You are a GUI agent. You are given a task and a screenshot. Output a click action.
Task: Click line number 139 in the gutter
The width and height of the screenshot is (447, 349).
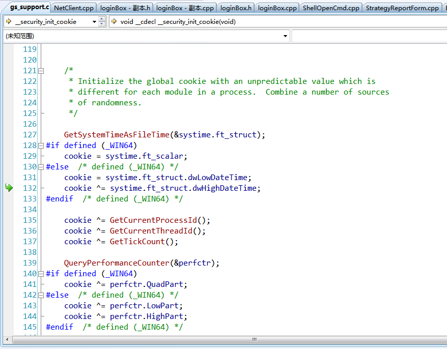point(30,263)
